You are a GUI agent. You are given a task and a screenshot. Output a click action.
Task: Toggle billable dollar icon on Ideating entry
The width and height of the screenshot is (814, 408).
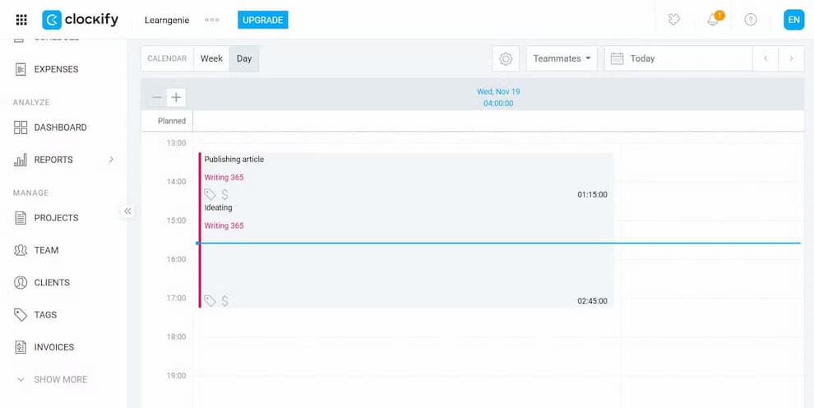224,302
